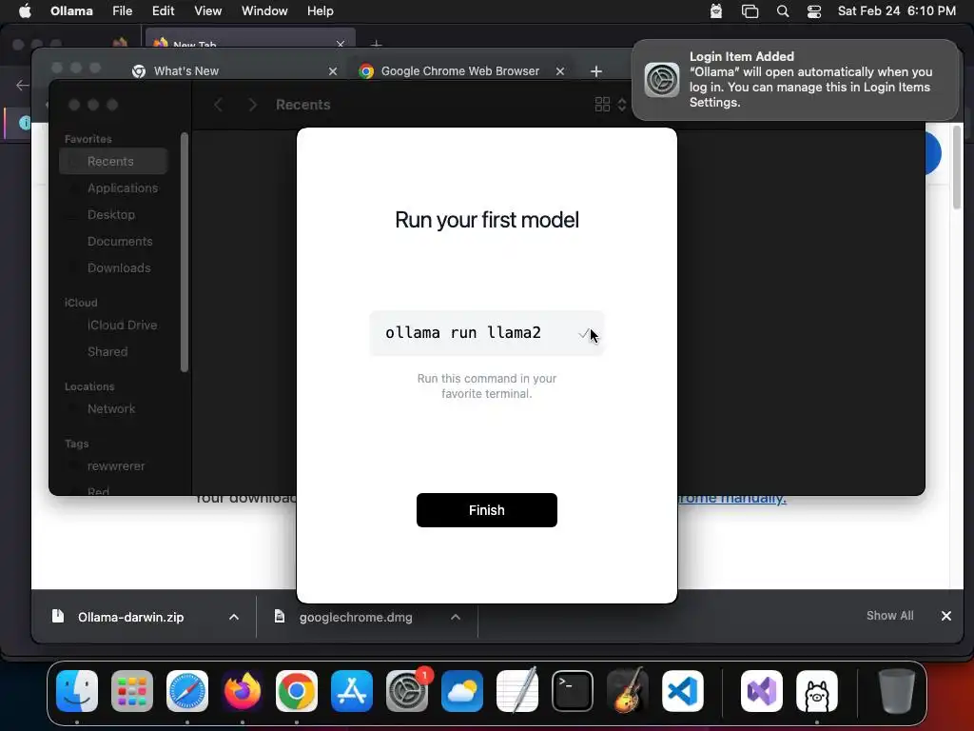Open the Ollama-darwin.zip download item
The image size is (974, 731).
coord(130,617)
